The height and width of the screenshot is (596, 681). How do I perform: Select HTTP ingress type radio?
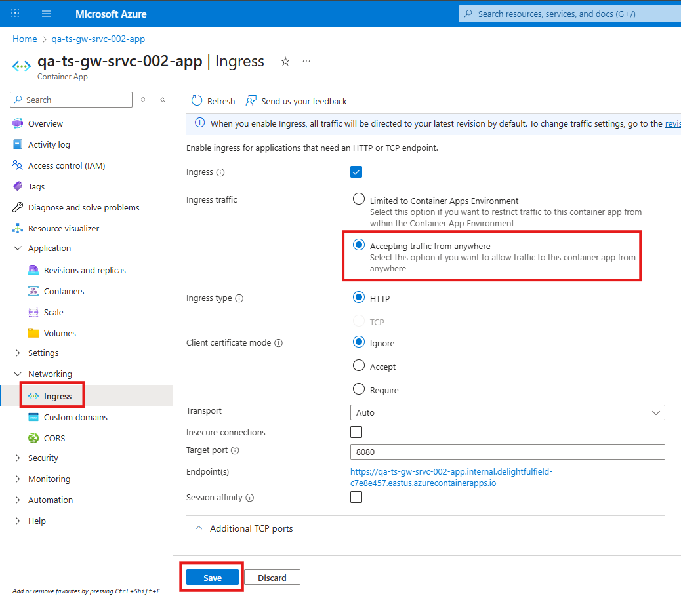[x=359, y=298]
